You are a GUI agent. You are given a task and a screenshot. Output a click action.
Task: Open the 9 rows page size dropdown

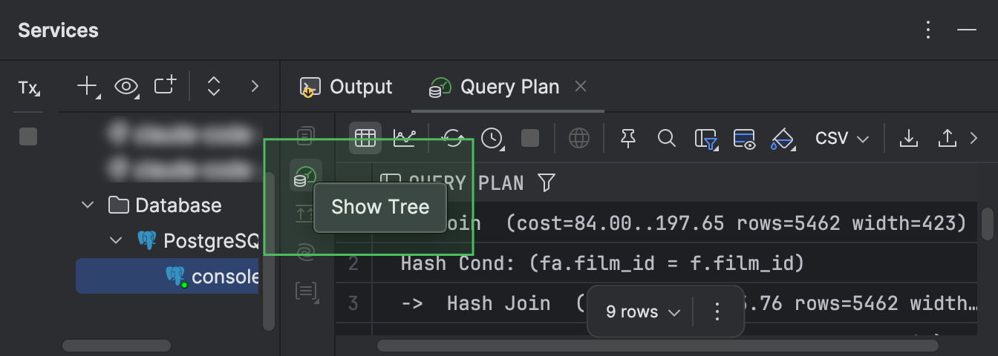(643, 312)
